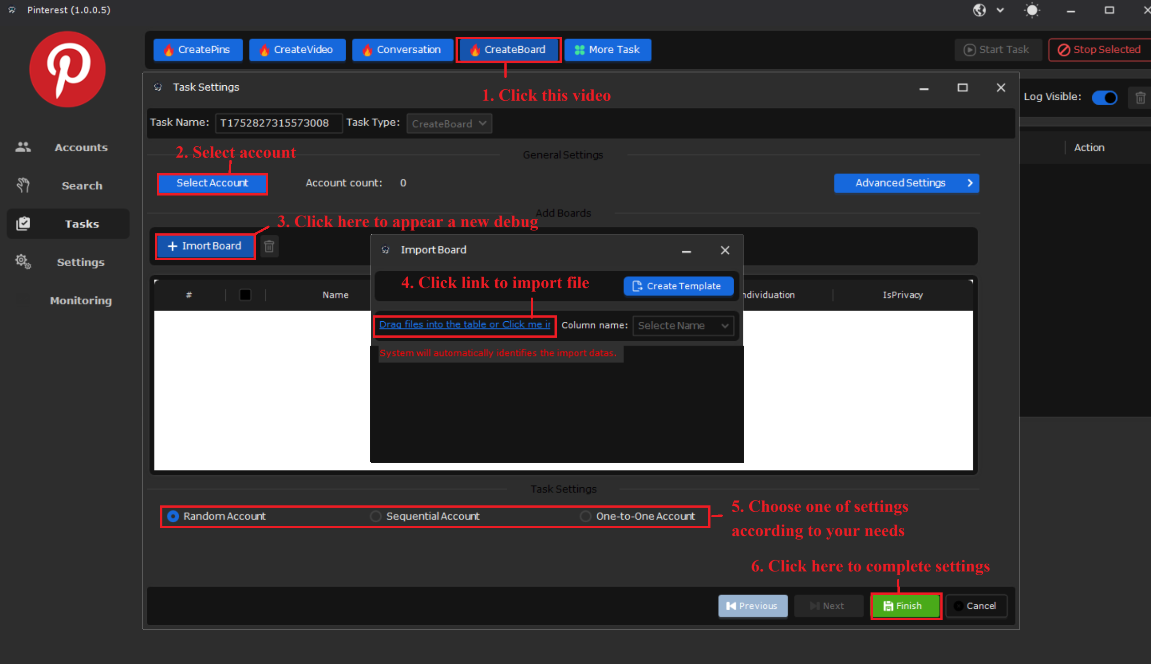
Task: Click the green Finish button
Action: click(x=906, y=606)
